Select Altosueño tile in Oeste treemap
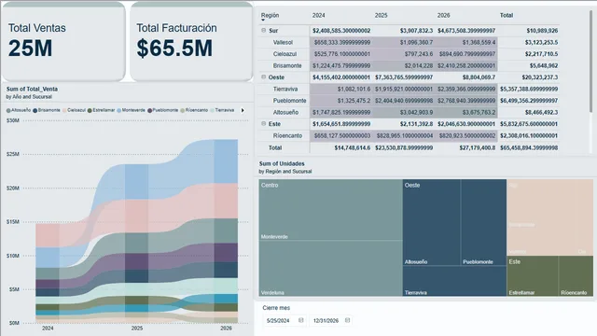This screenshot has height=336, width=597. click(x=431, y=222)
